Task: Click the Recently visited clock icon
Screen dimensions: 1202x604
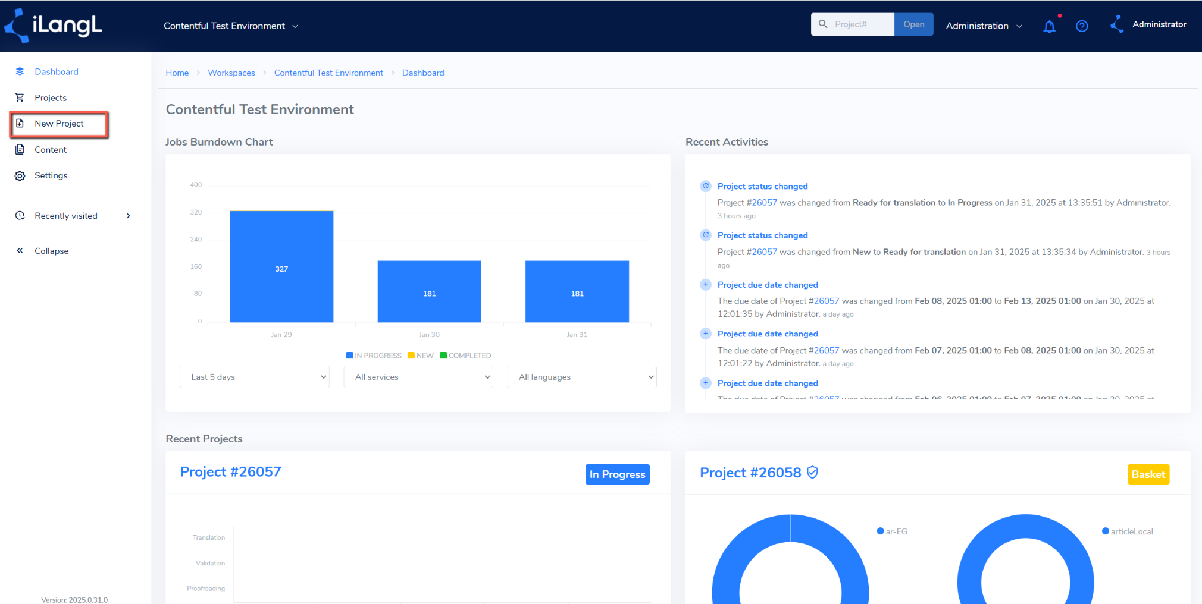Action: (x=20, y=215)
